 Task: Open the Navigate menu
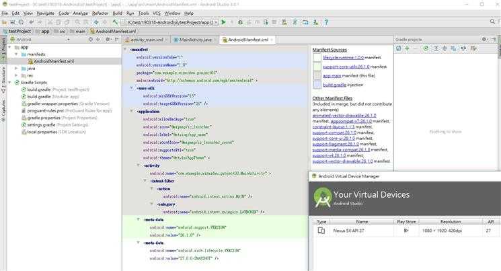45,13
